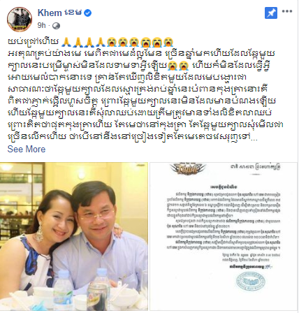Open the couple photo at the restaurant
Screen dimensions: 299x313
(x=74, y=236)
